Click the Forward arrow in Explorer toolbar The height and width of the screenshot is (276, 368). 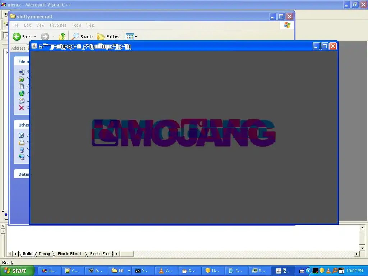[x=45, y=37]
